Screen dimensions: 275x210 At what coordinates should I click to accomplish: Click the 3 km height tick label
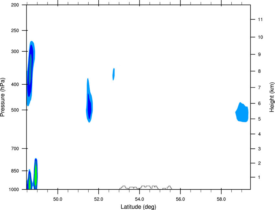tap(259, 149)
